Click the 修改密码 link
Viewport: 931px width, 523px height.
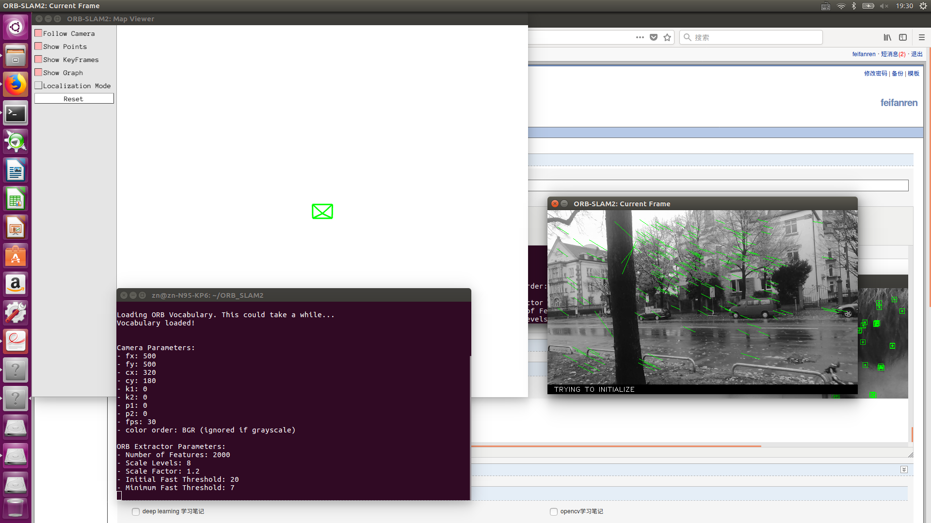pos(875,74)
